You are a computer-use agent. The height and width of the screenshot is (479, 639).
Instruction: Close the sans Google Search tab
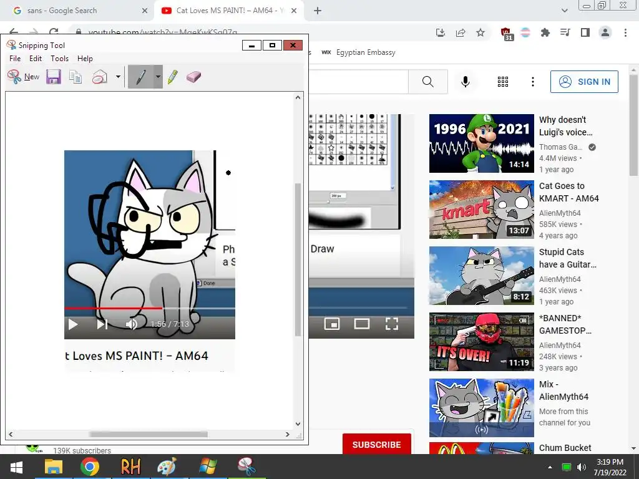point(145,11)
